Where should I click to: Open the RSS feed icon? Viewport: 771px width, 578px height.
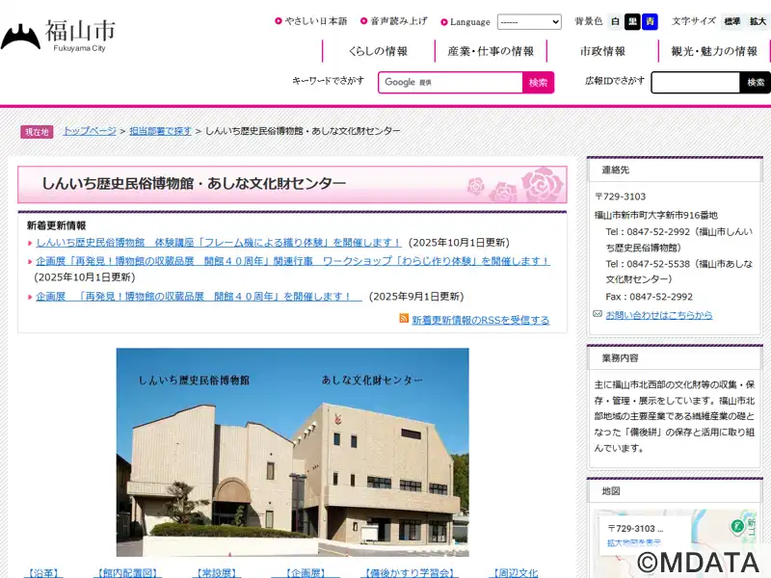(404, 319)
